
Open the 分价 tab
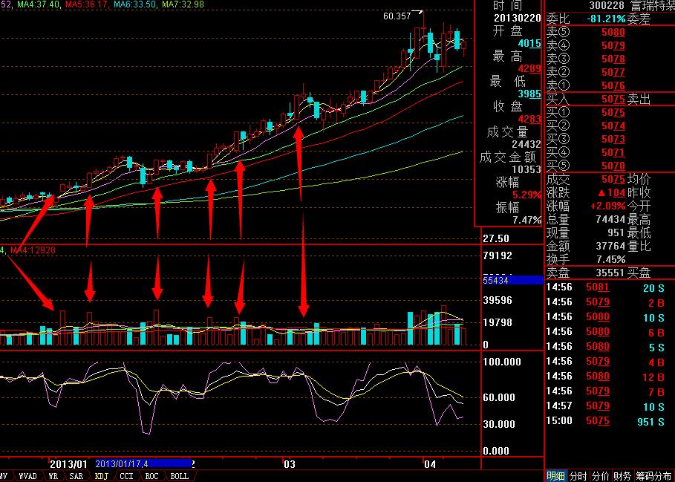tap(601, 476)
